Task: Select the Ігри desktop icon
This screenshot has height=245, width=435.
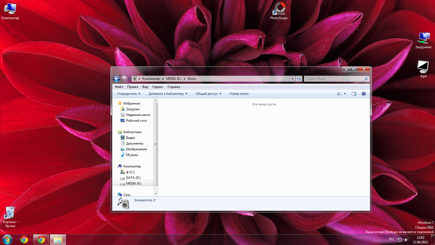Action: click(423, 69)
